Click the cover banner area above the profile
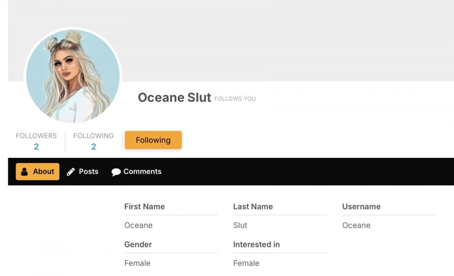This screenshot has width=454, height=276. 294,42
